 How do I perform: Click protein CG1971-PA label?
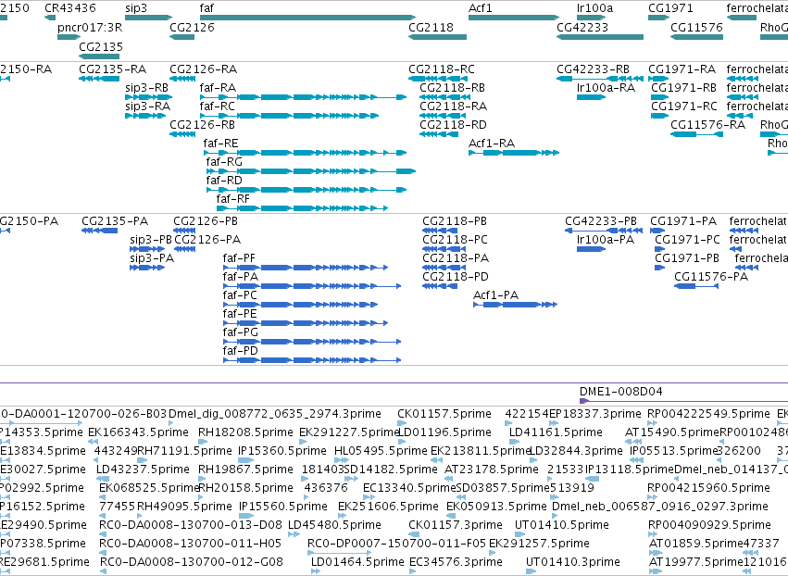coord(683,221)
